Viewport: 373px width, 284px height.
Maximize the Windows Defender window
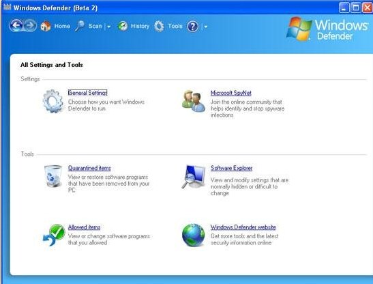[356, 8]
